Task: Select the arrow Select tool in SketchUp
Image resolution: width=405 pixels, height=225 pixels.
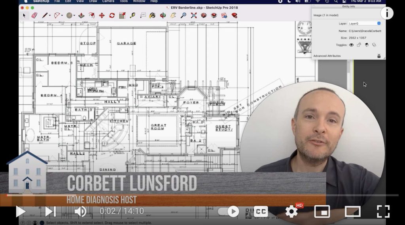Action: pyautogui.click(x=24, y=15)
